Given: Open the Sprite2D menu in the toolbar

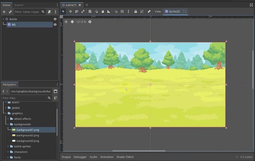Looking at the screenshot, I should (x=173, y=12).
